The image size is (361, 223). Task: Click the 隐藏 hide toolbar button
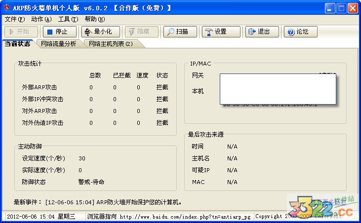pyautogui.click(x=142, y=32)
